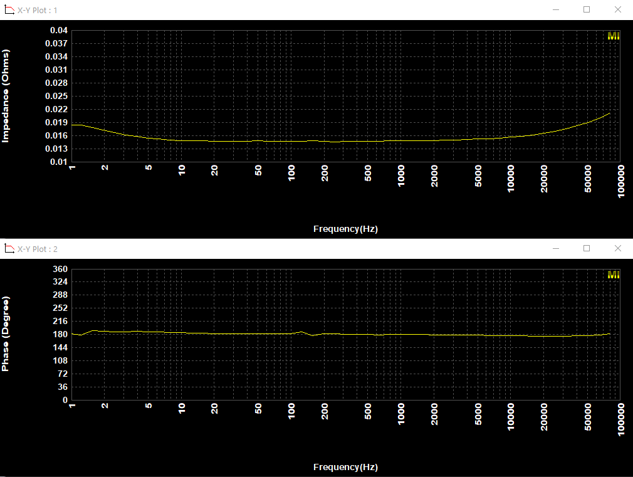This screenshot has width=633, height=477.
Task: Click the X-Y Plot 1 window icon
Action: coord(9,10)
